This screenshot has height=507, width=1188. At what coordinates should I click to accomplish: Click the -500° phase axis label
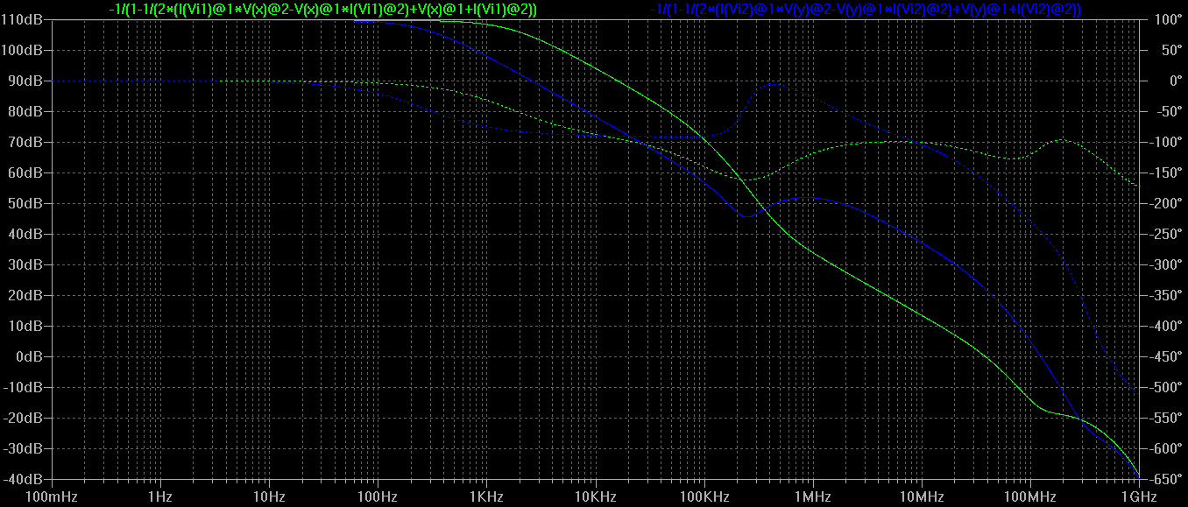click(x=1165, y=387)
